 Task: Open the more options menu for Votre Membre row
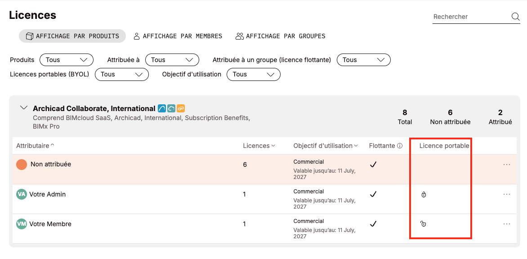click(507, 224)
